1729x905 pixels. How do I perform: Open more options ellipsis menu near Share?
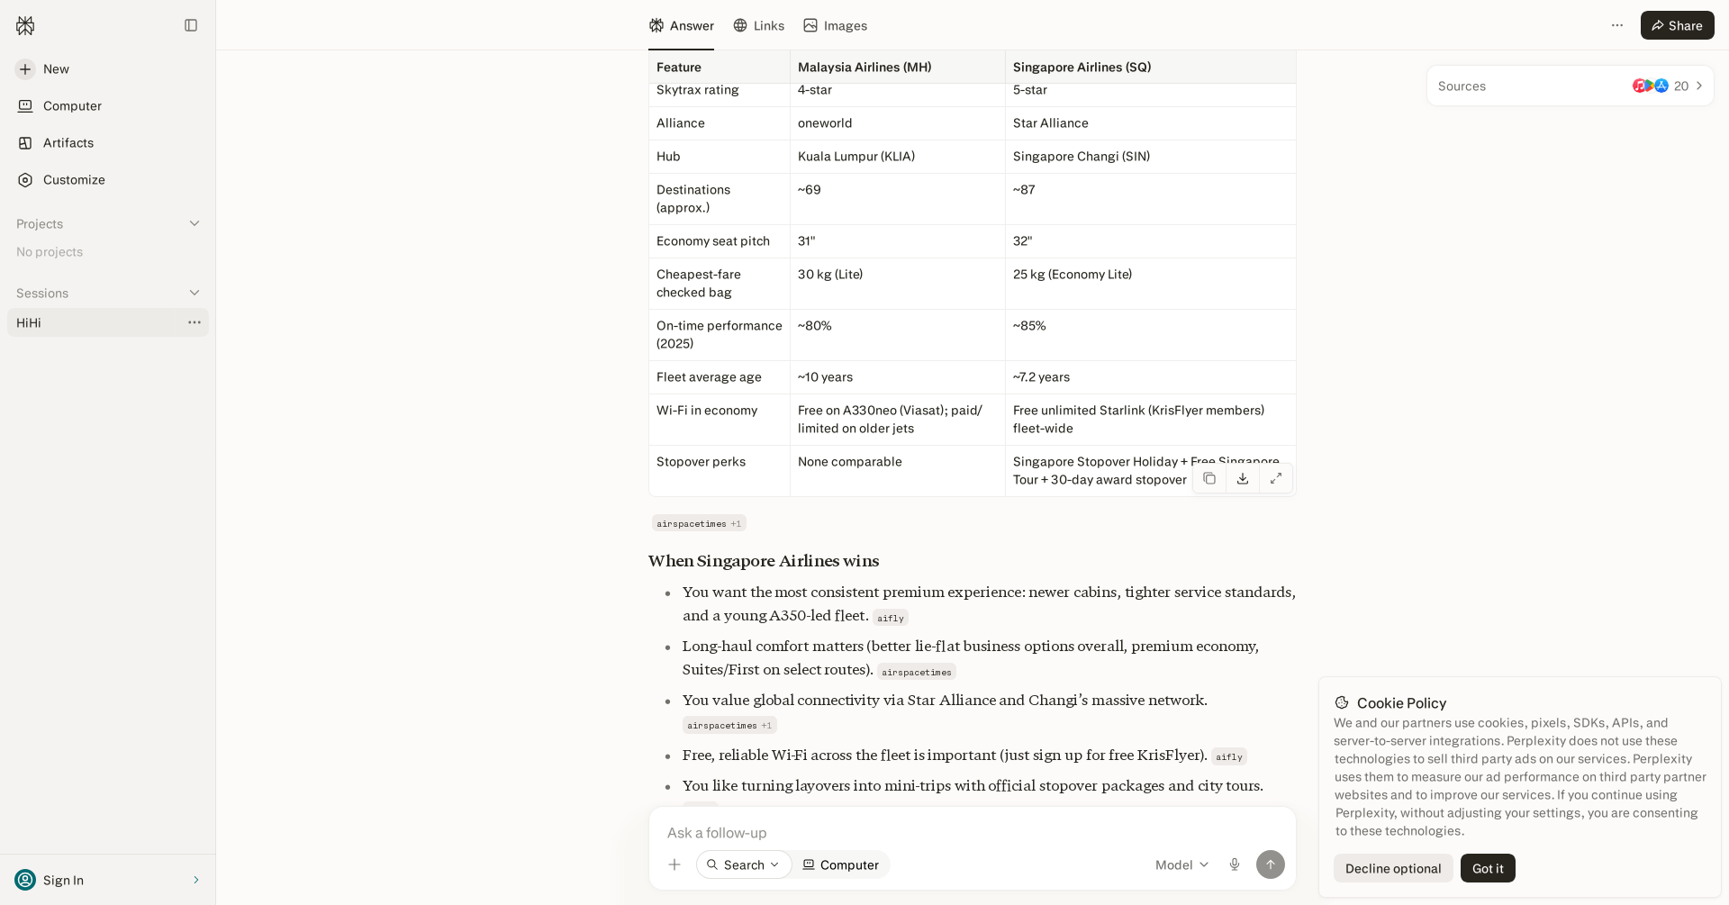click(x=1617, y=25)
